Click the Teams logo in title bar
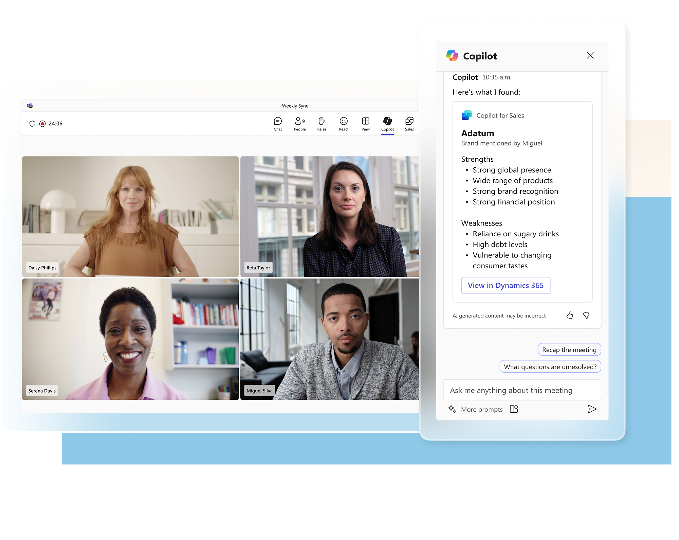This screenshot has height=540, width=679. pos(30,106)
